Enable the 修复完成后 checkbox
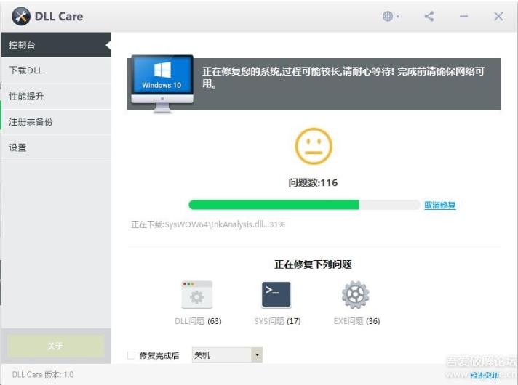Viewport: 518px width, 385px height. click(x=132, y=355)
